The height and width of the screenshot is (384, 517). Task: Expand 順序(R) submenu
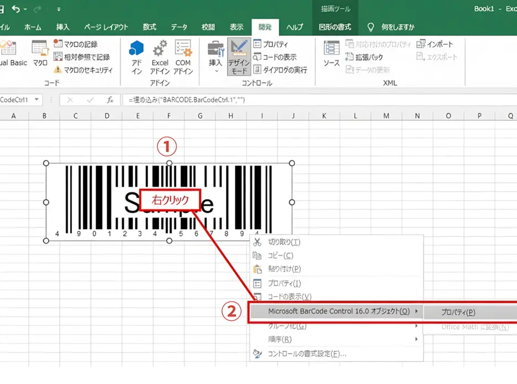[x=336, y=339]
